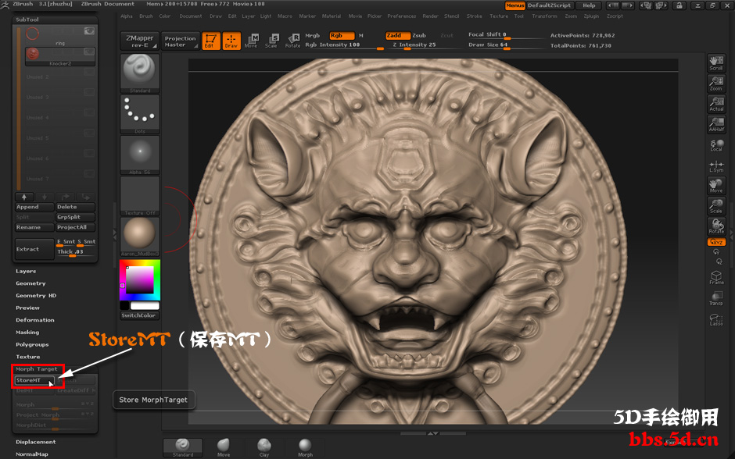Click the Append subtool button
735x459 pixels.
(x=34, y=207)
